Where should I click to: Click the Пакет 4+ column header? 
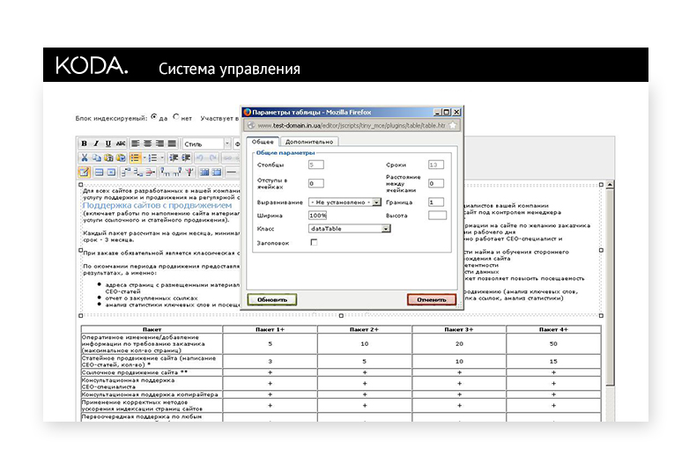pos(553,329)
